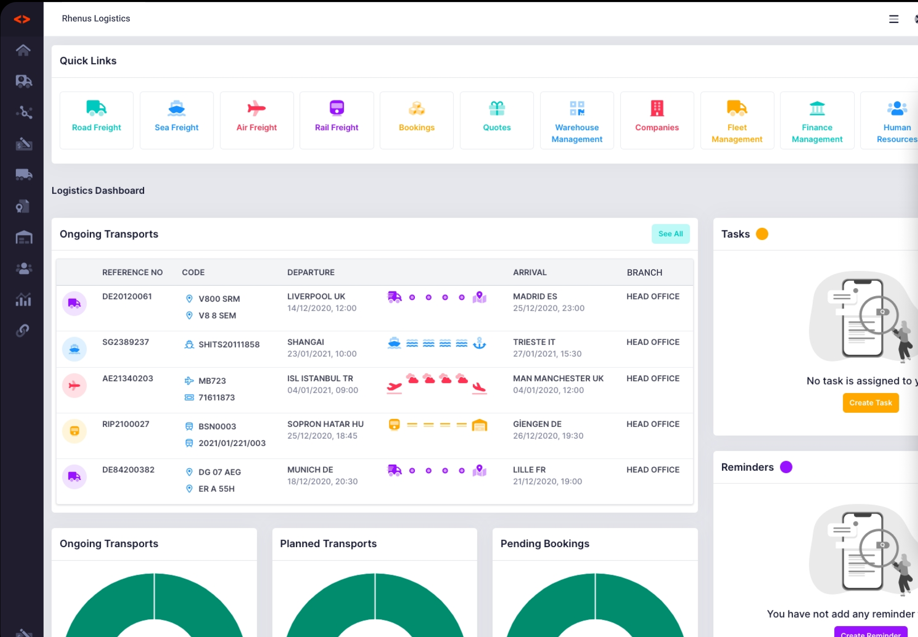Click the link icon at the sidebar bottom

(x=22, y=331)
